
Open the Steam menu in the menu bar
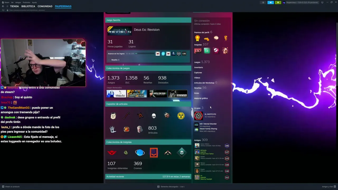[x=7, y=2]
